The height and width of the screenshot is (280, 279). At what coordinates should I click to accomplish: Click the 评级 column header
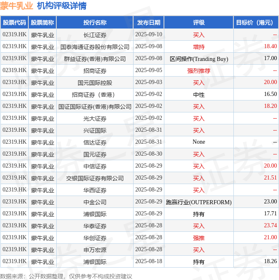pyautogui.click(x=198, y=23)
